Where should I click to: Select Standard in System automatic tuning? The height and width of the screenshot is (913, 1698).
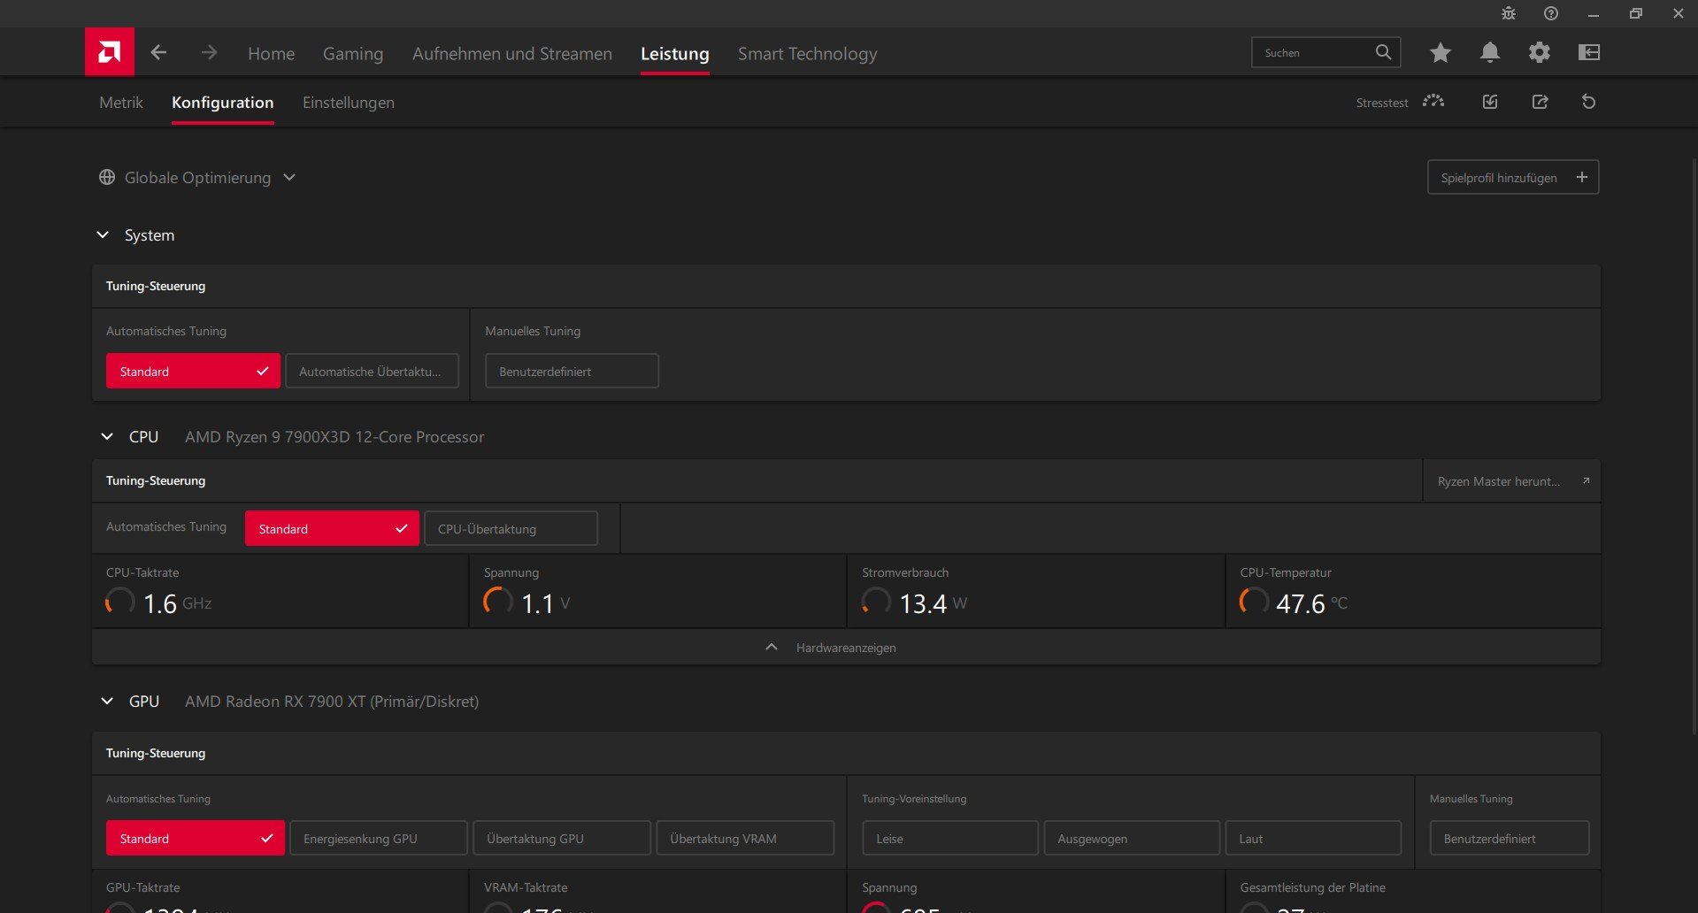(193, 371)
